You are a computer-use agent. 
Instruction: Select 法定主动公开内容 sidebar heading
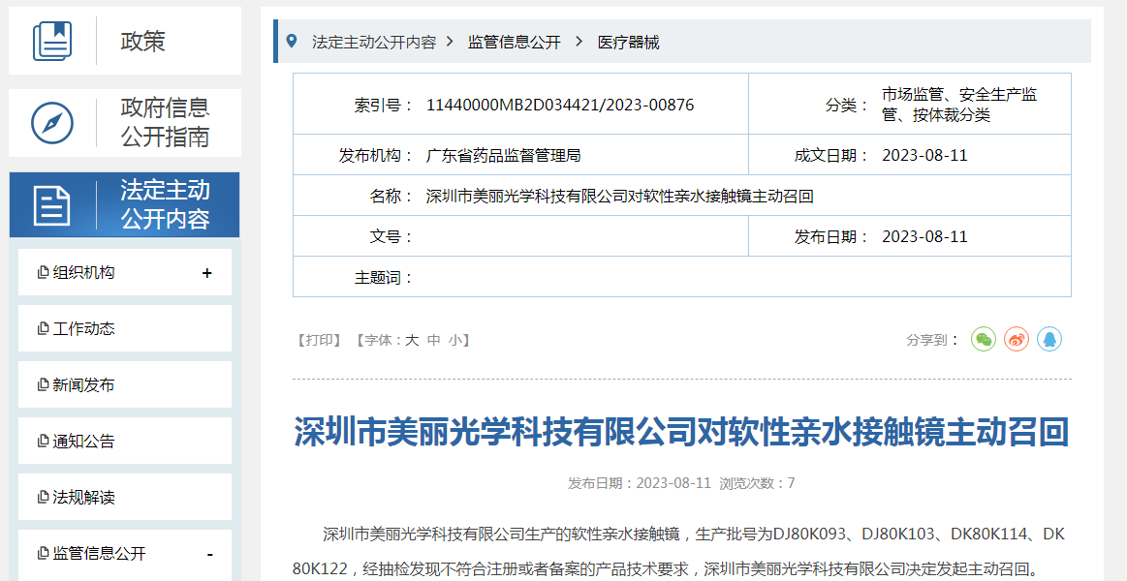[x=124, y=204]
